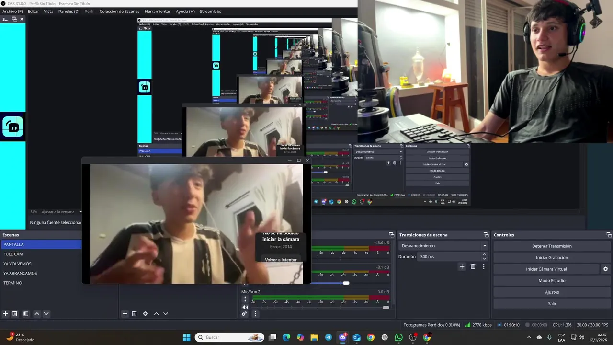613x345 pixels.
Task: Remove the selected source with the trash icon
Action: (134, 314)
